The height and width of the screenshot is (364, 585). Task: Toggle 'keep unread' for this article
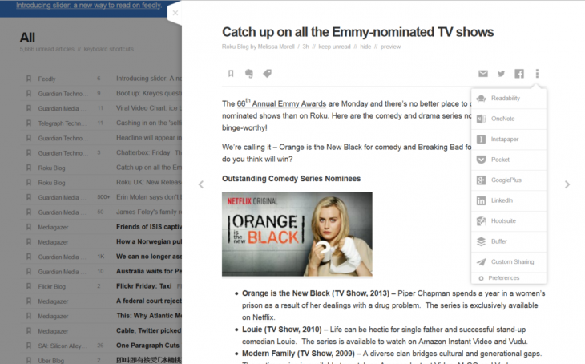[x=333, y=47]
